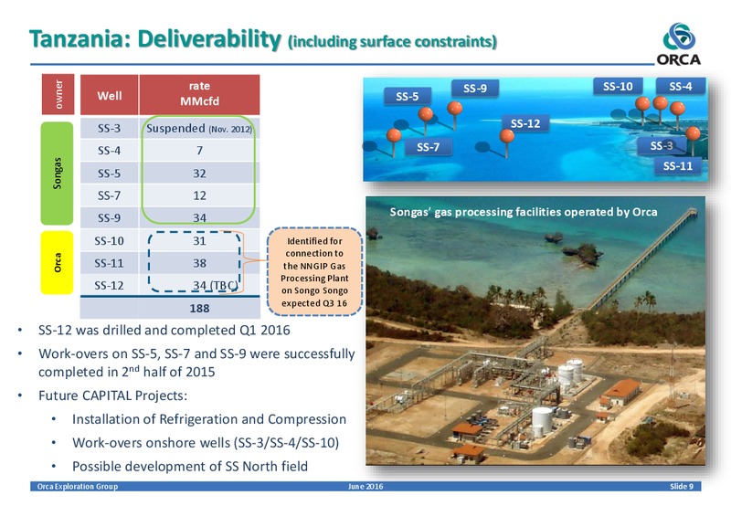Viewport: 731px width, 506px height.
Task: Click the '(including surface constraints)' subtitle
Action: pos(393,42)
